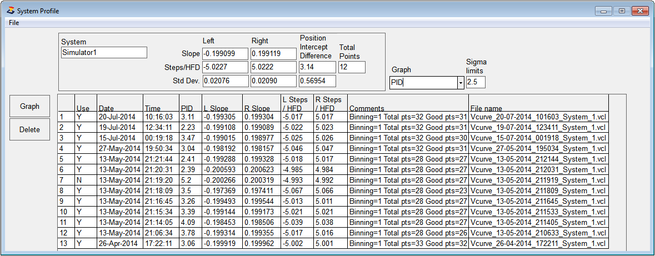Click the Left Steps/HFD field -5.0227

(x=226, y=67)
